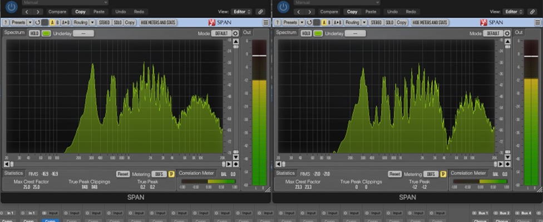Go to previous preset in right SPAN window
543x222 pixels.
(299, 12)
